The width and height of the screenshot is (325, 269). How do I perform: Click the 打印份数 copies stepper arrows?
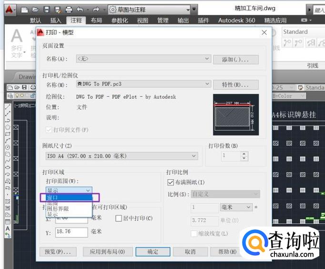point(244,156)
